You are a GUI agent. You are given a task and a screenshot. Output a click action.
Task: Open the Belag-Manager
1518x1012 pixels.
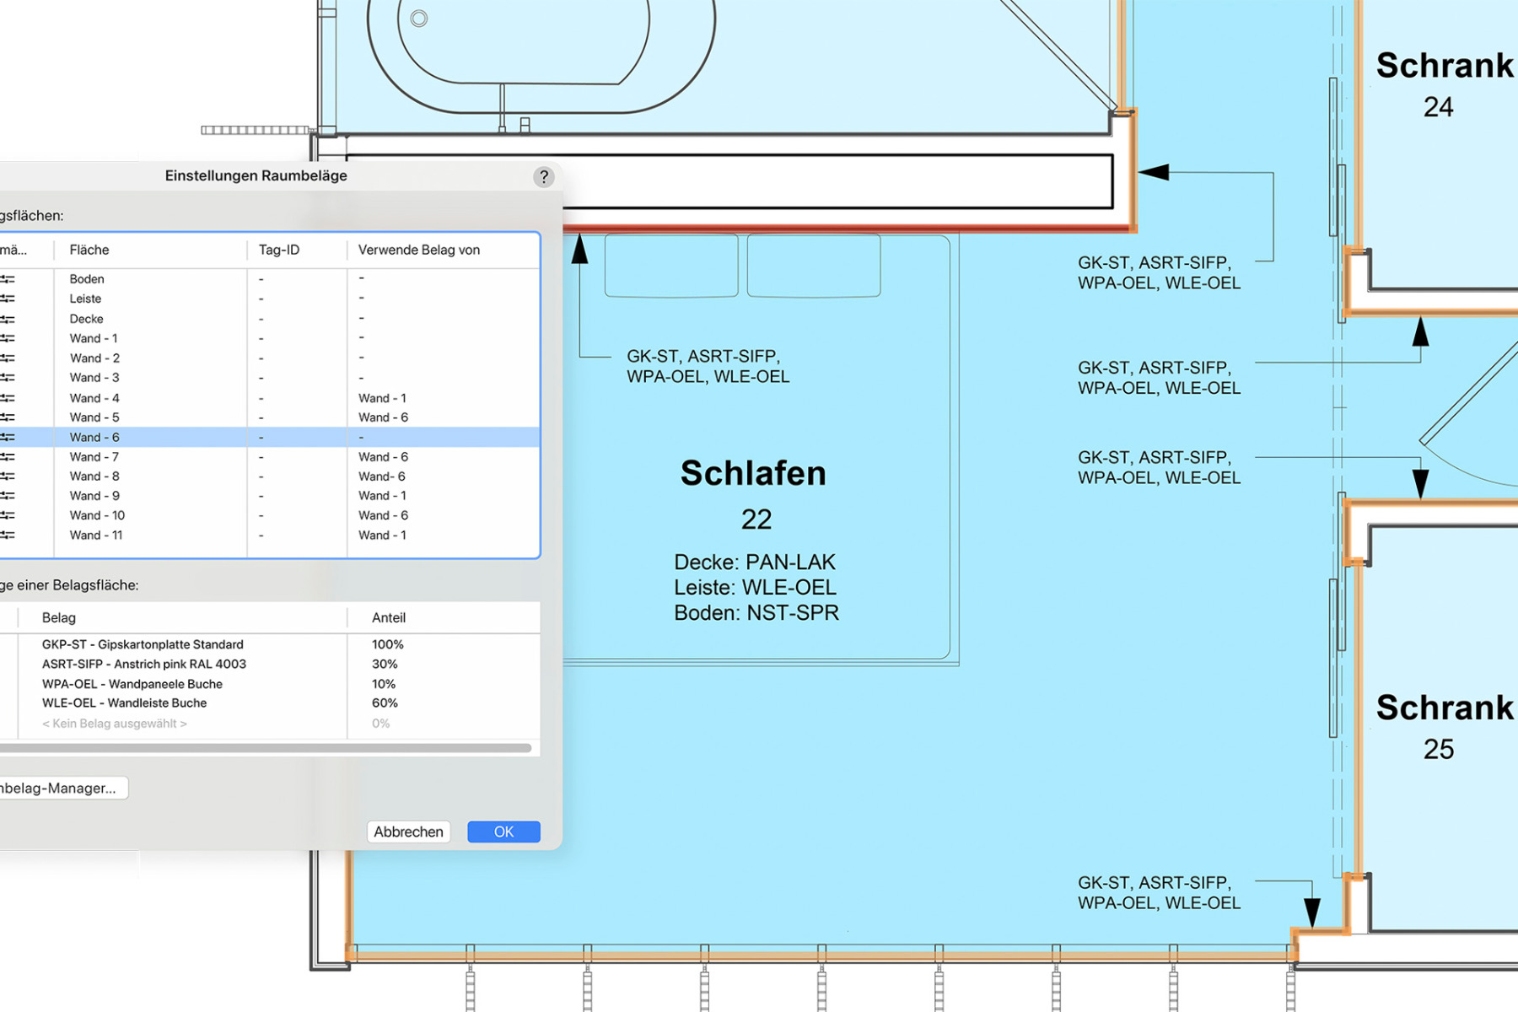click(x=59, y=788)
